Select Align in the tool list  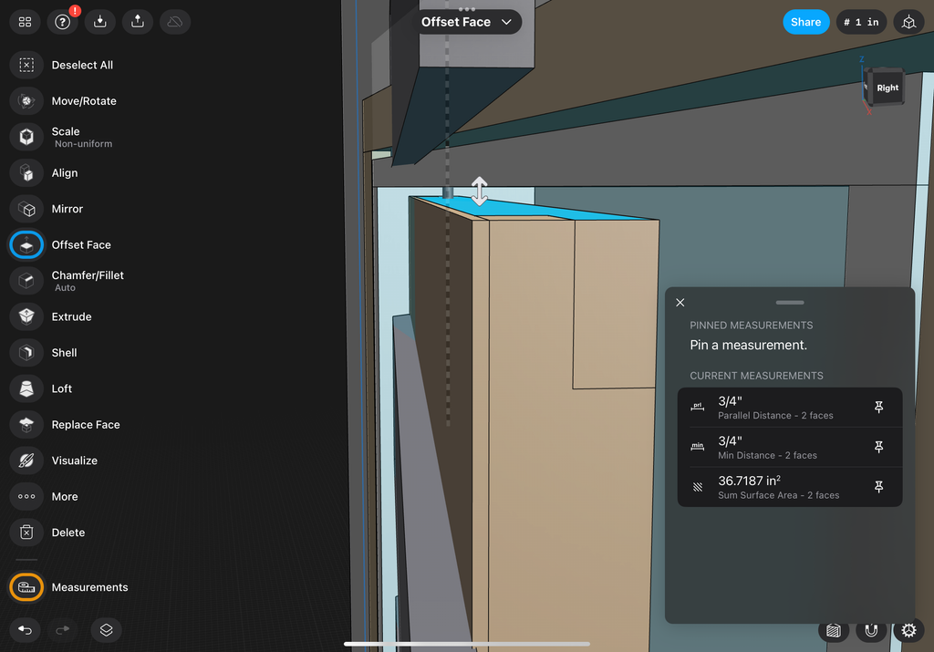coord(27,173)
